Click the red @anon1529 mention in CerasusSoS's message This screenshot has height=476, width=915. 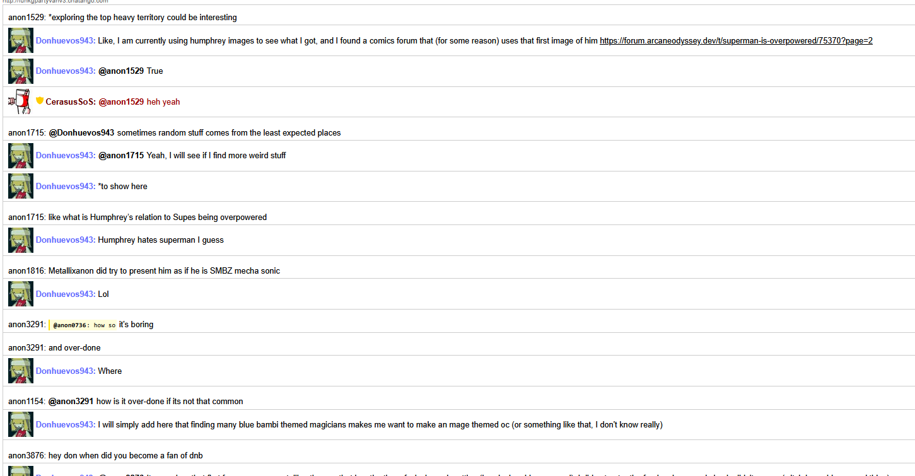[121, 102]
